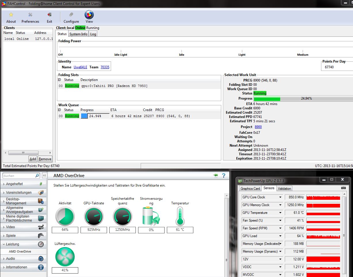This screenshot has height=277, width=353.
Task: Click the GPU-Z title bar icon
Action: 240,181
